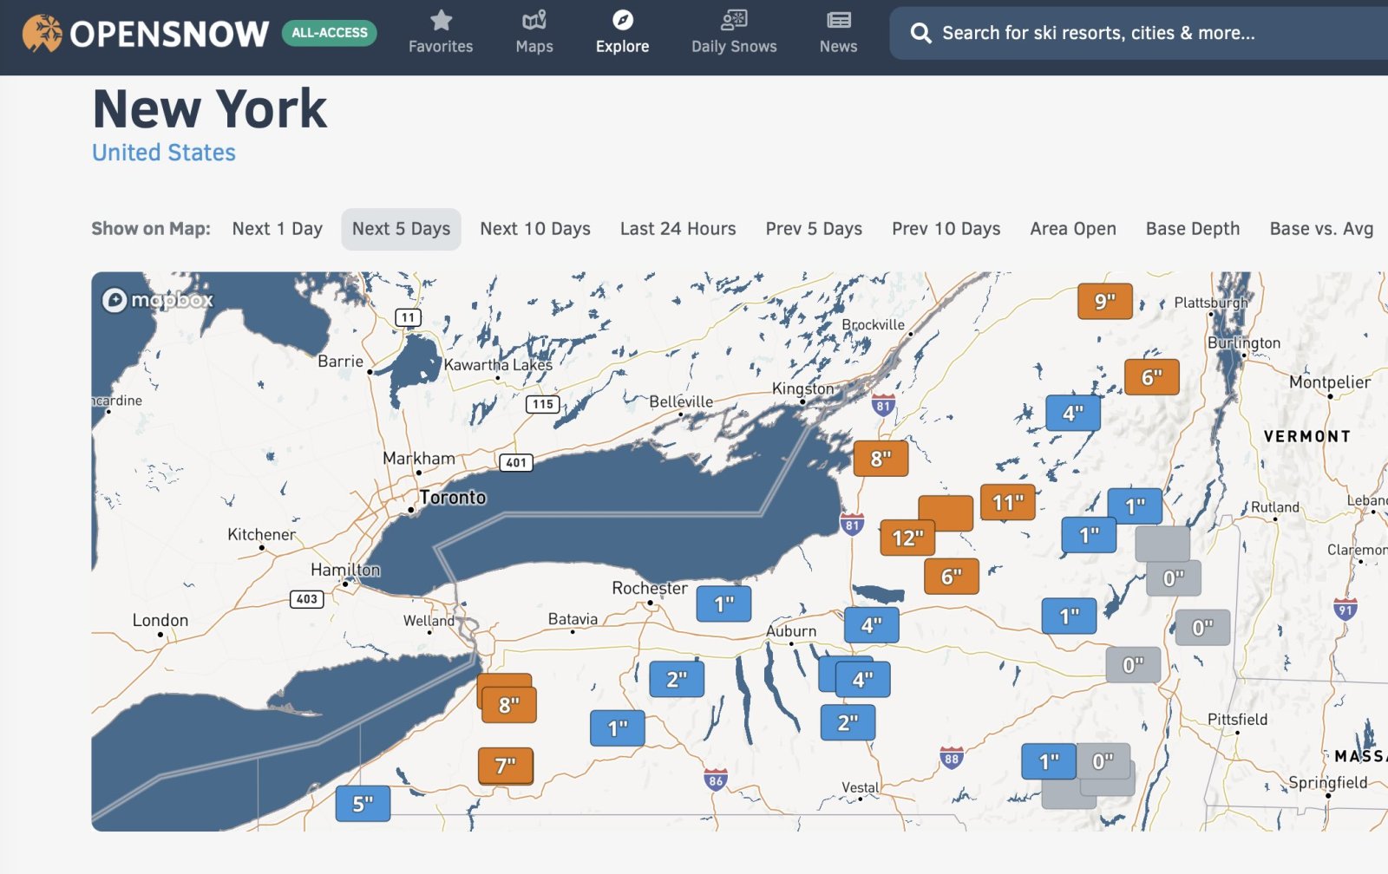1388x874 pixels.
Task: Select the Next 1 Day map filter
Action: pyautogui.click(x=277, y=229)
